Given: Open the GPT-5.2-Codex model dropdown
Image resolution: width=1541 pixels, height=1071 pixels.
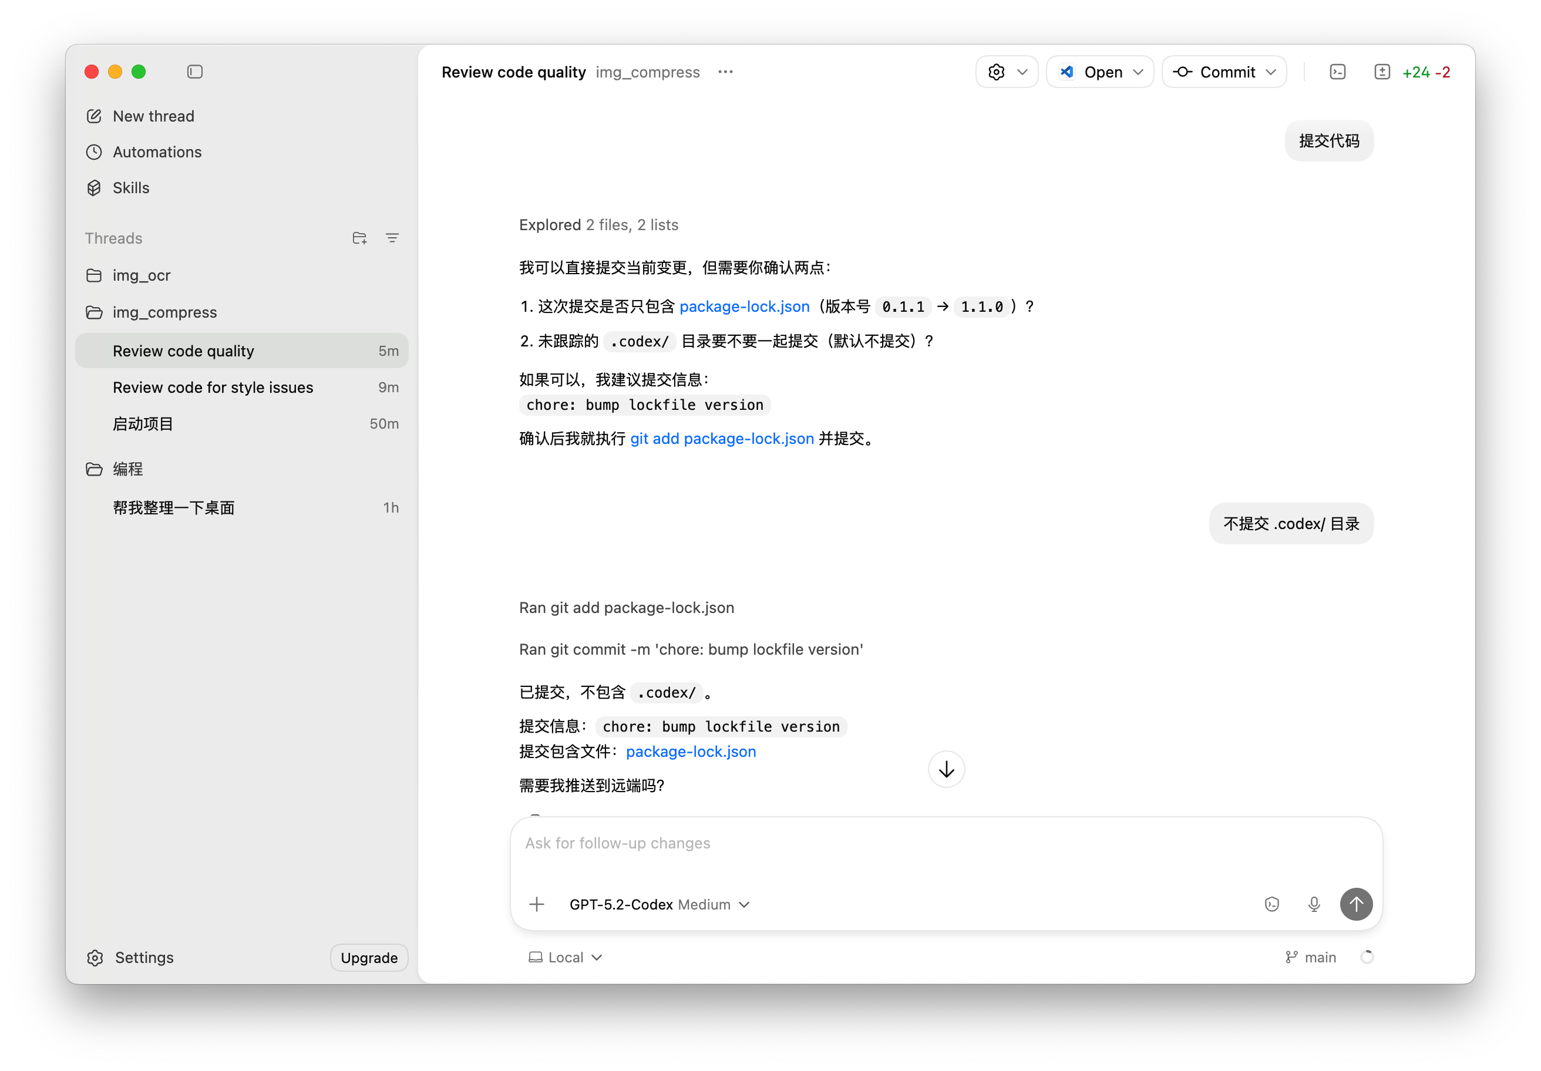Looking at the screenshot, I should (659, 905).
